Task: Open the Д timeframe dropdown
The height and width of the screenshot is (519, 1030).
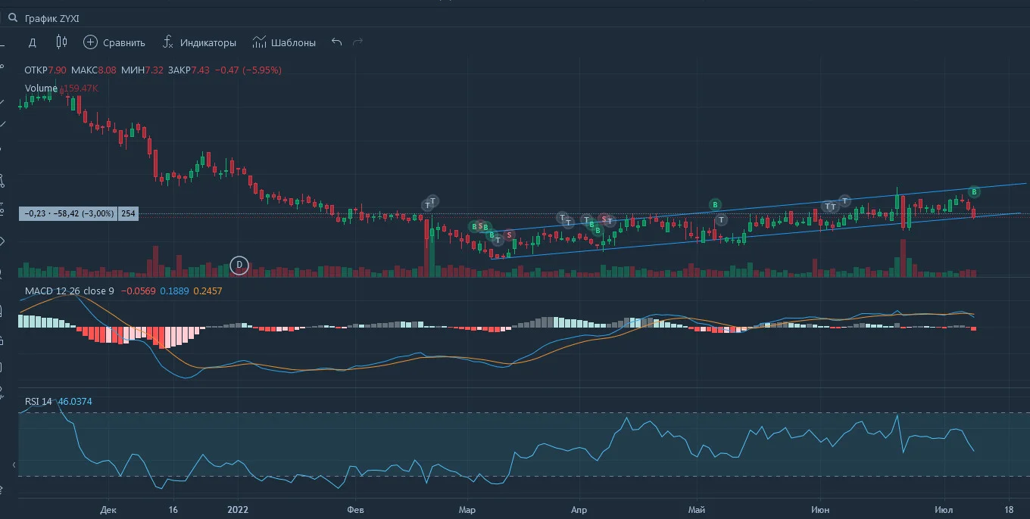Action: (x=33, y=42)
